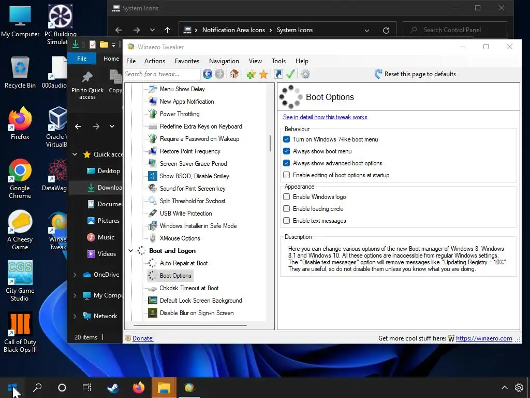
Task: Select Chkdsk Timeout at Boot tweak
Action: [x=189, y=288]
